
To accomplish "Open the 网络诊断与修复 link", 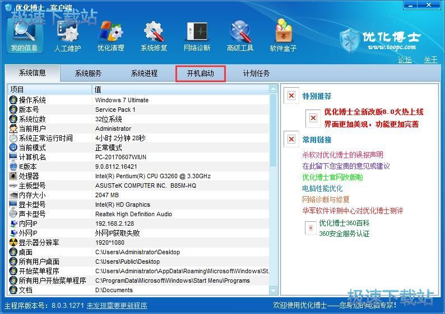I will 326,199.
